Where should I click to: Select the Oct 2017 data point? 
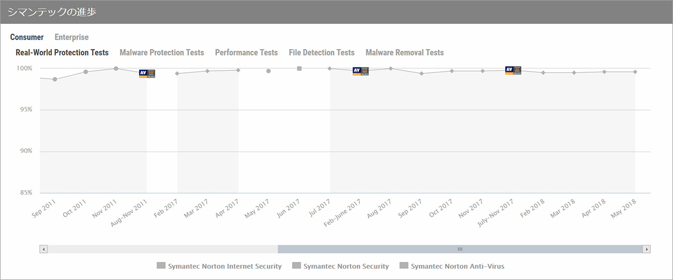[452, 71]
